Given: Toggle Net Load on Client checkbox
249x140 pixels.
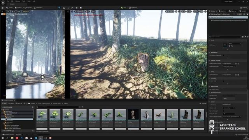Looking at the screenshot, I should (x=224, y=89).
